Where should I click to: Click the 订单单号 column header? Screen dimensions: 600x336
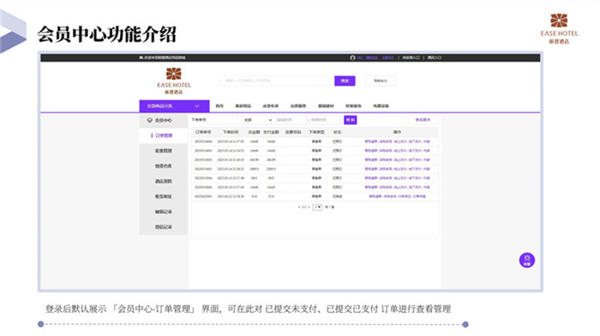coord(203,132)
